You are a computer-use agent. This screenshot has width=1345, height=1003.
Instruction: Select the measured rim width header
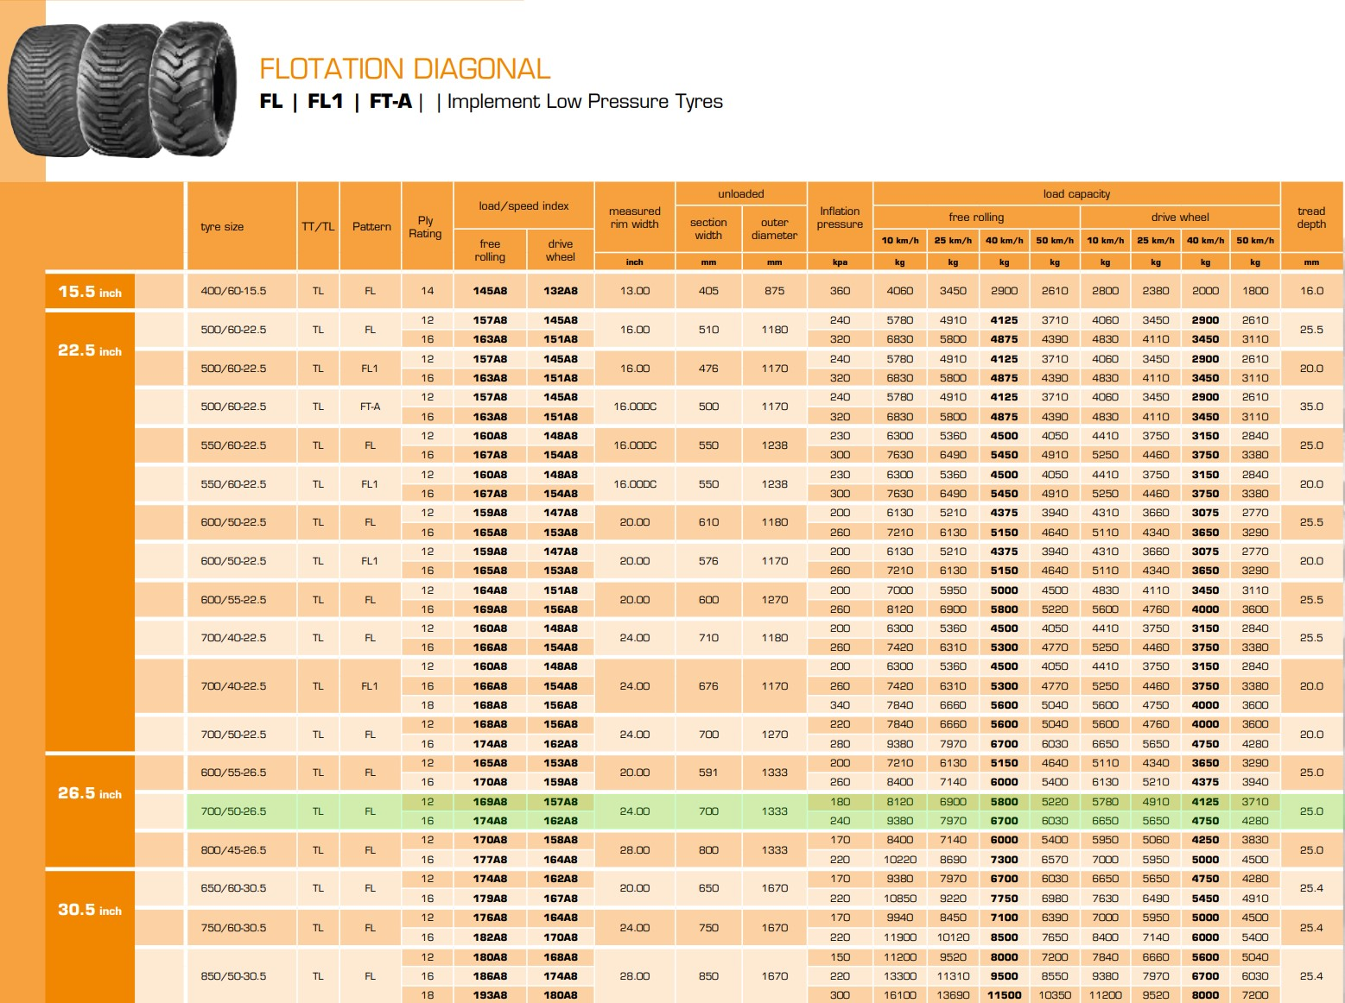click(634, 218)
